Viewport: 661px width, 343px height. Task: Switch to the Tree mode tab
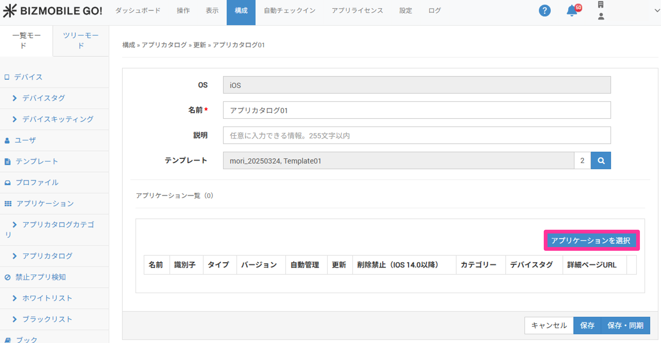coord(81,41)
